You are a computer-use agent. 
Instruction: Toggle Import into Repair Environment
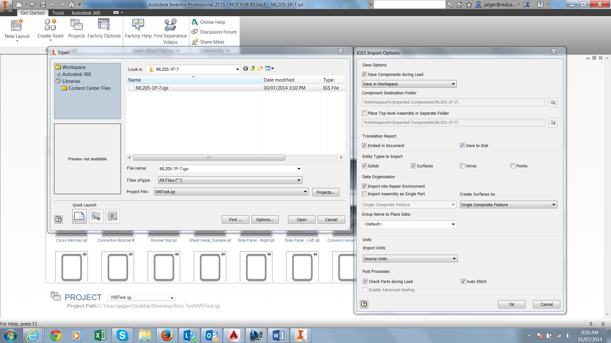(x=364, y=186)
